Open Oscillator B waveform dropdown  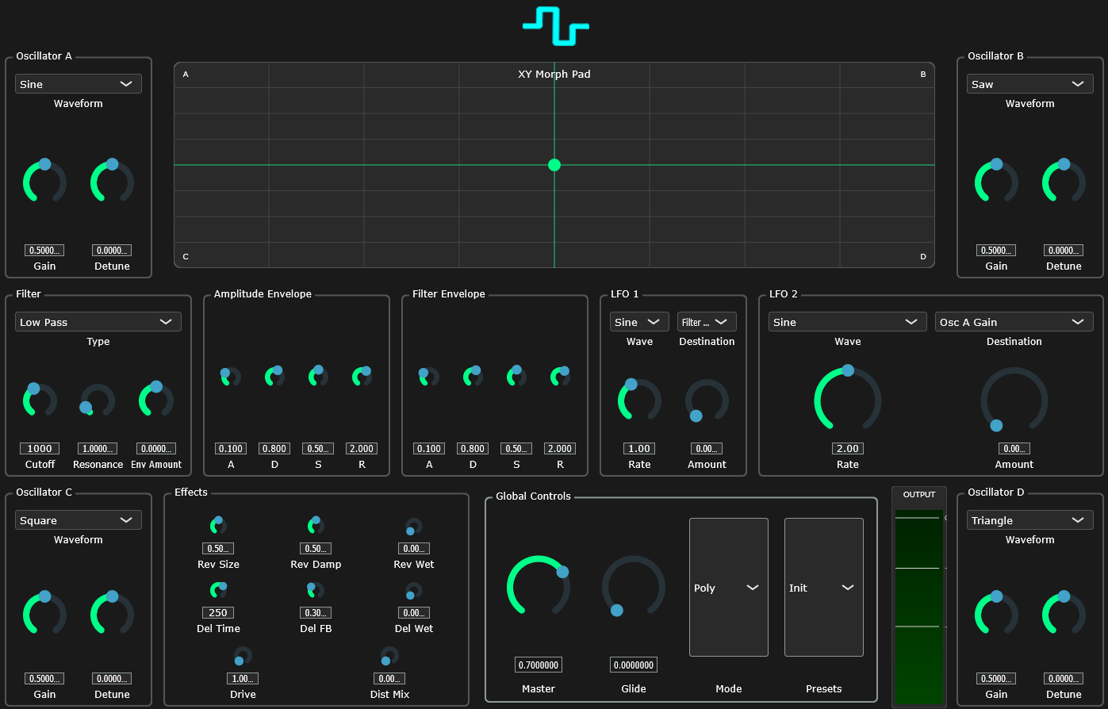click(x=1030, y=84)
